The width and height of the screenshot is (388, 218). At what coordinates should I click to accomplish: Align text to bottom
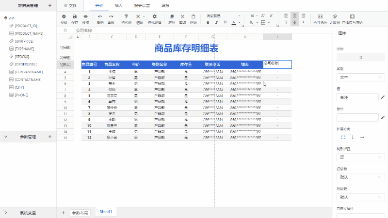coord(303,22)
